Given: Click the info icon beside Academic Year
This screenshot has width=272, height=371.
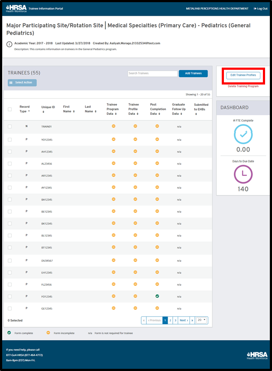Looking at the screenshot, I should 9,44.
